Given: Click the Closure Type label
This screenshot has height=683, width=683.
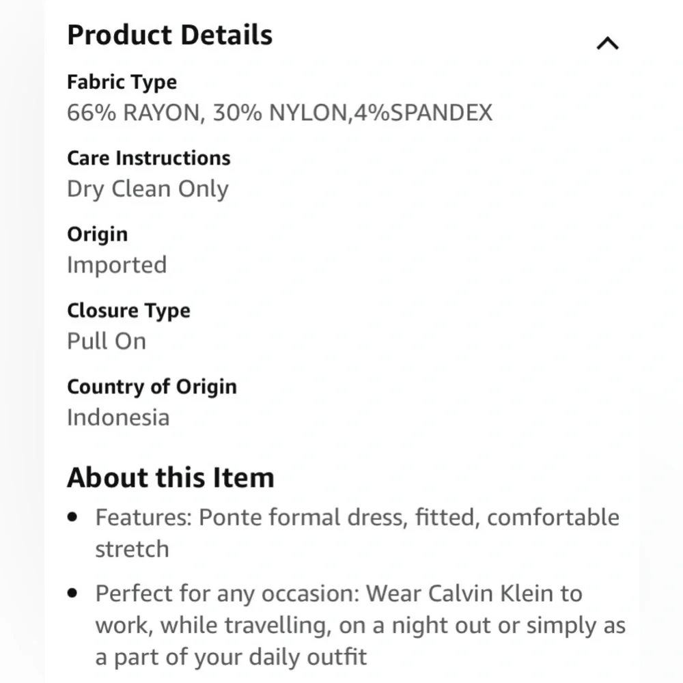Looking at the screenshot, I should point(128,311).
